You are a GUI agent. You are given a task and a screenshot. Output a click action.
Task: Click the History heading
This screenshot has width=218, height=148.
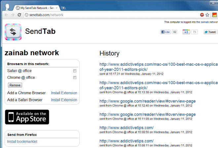click(x=109, y=53)
